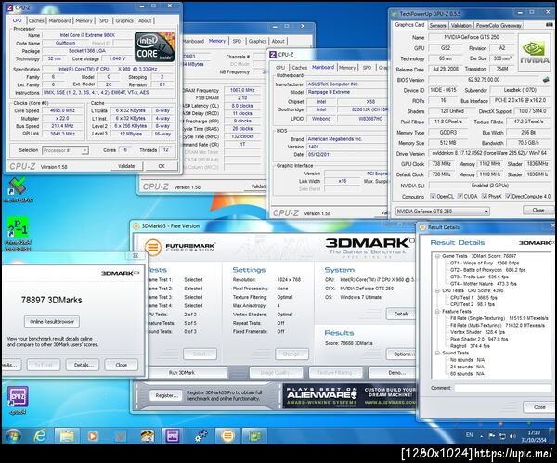Switch to Caches tab in front CPU-Z window

point(36,21)
